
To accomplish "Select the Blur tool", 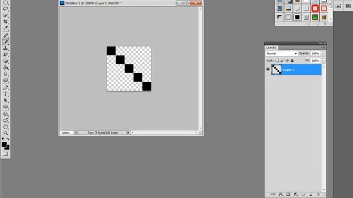I will pyautogui.click(x=6, y=74).
